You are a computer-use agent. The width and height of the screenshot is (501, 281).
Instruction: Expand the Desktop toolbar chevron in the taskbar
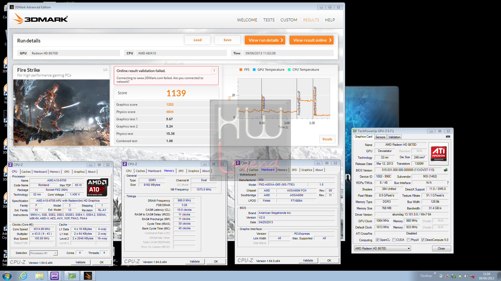435,273
